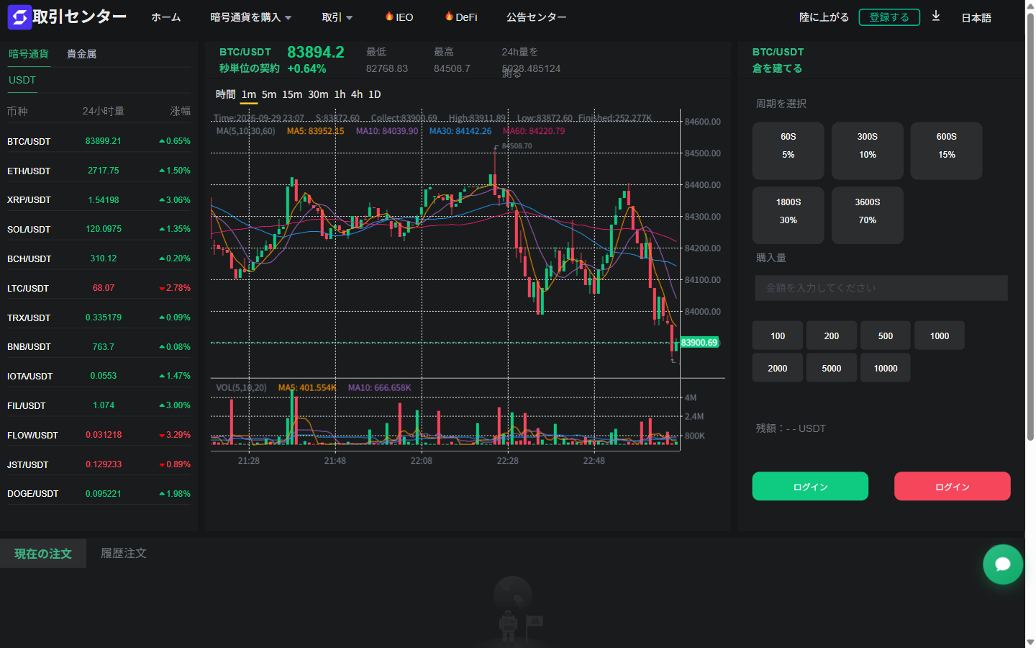Click the IEO flame icon
Image resolution: width=1036 pixels, height=648 pixels.
[389, 16]
